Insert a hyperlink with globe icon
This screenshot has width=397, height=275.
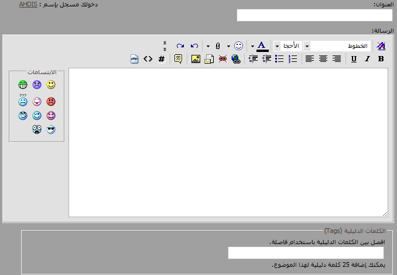(235, 58)
